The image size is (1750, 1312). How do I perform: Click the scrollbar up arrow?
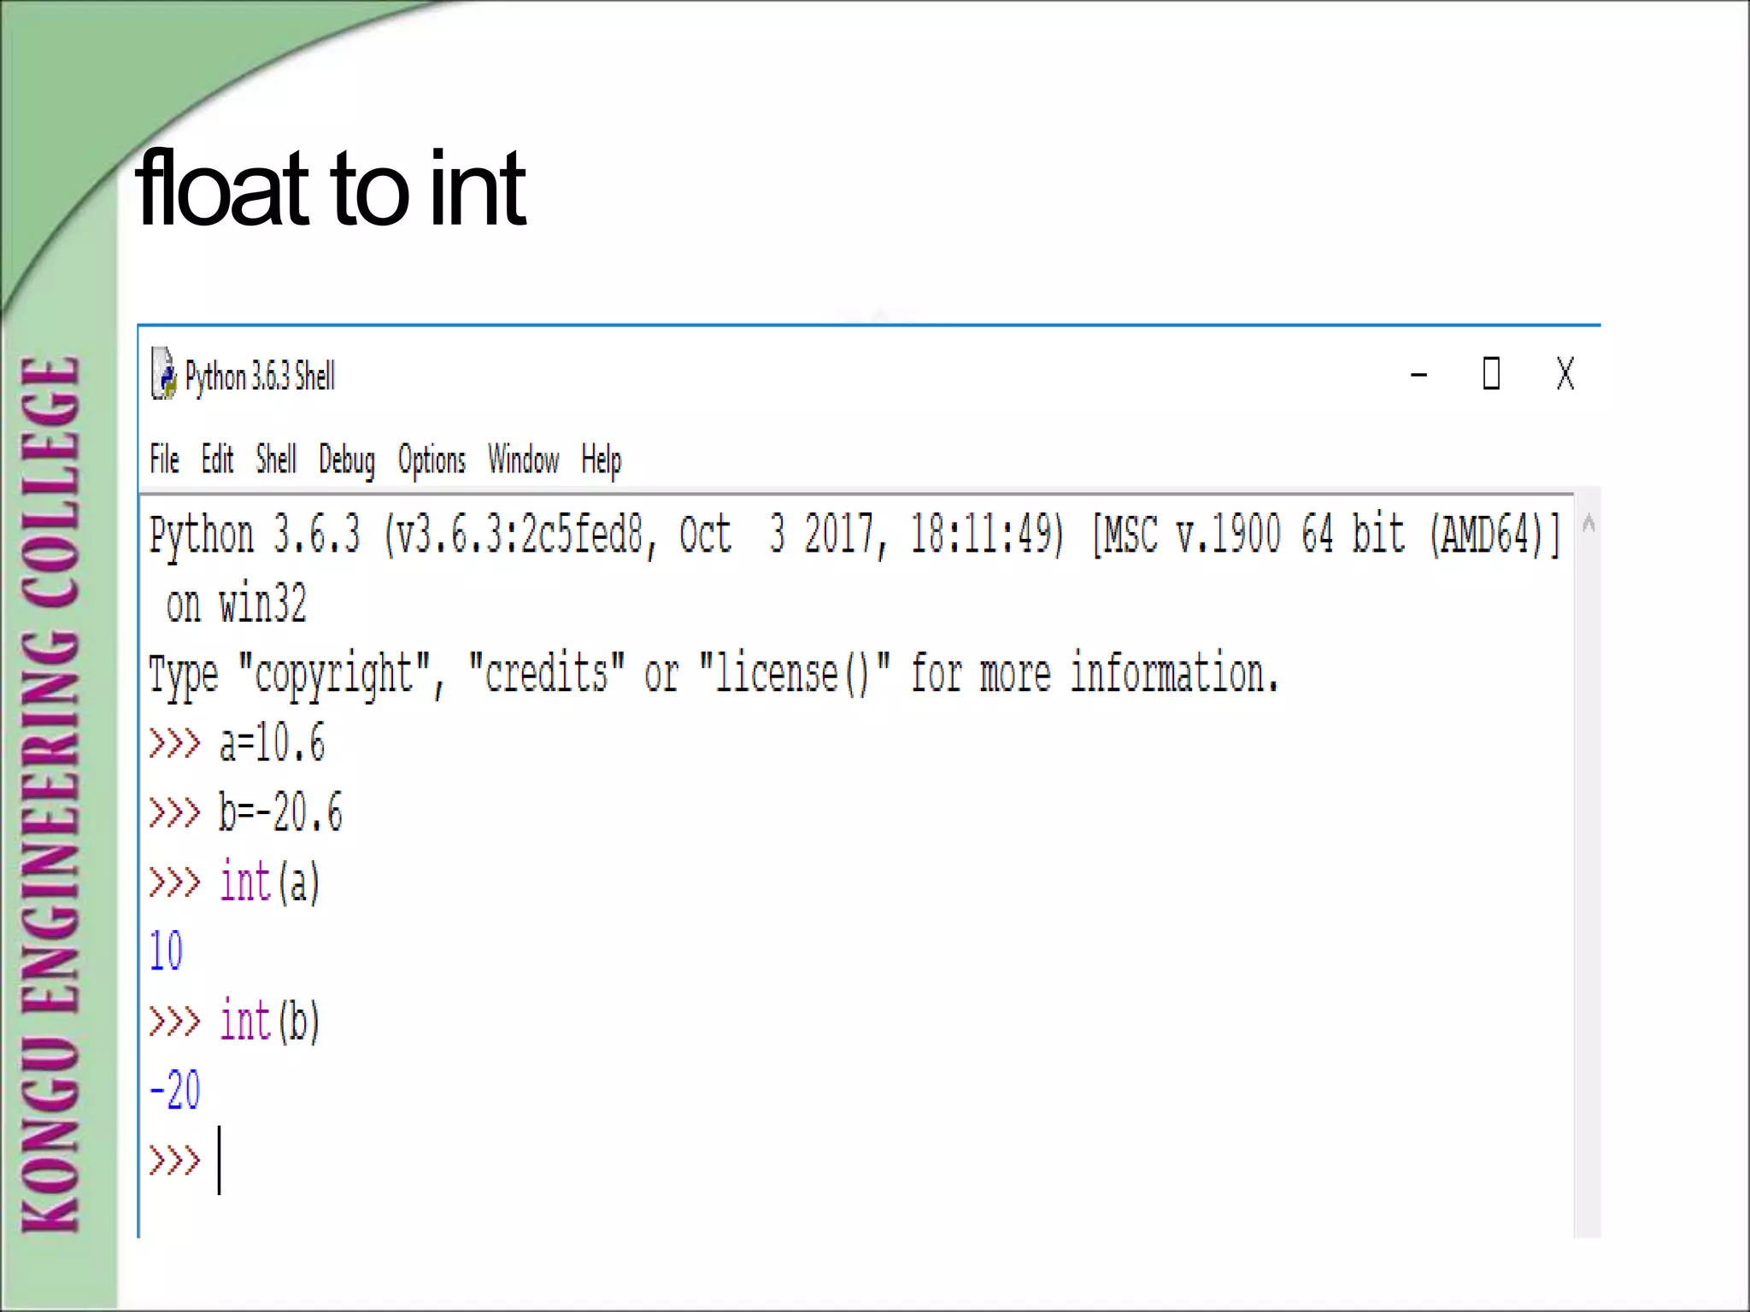coord(1589,523)
